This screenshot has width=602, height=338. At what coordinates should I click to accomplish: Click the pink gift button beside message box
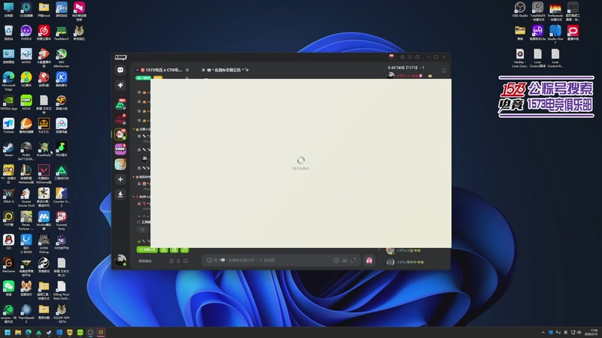tap(369, 260)
